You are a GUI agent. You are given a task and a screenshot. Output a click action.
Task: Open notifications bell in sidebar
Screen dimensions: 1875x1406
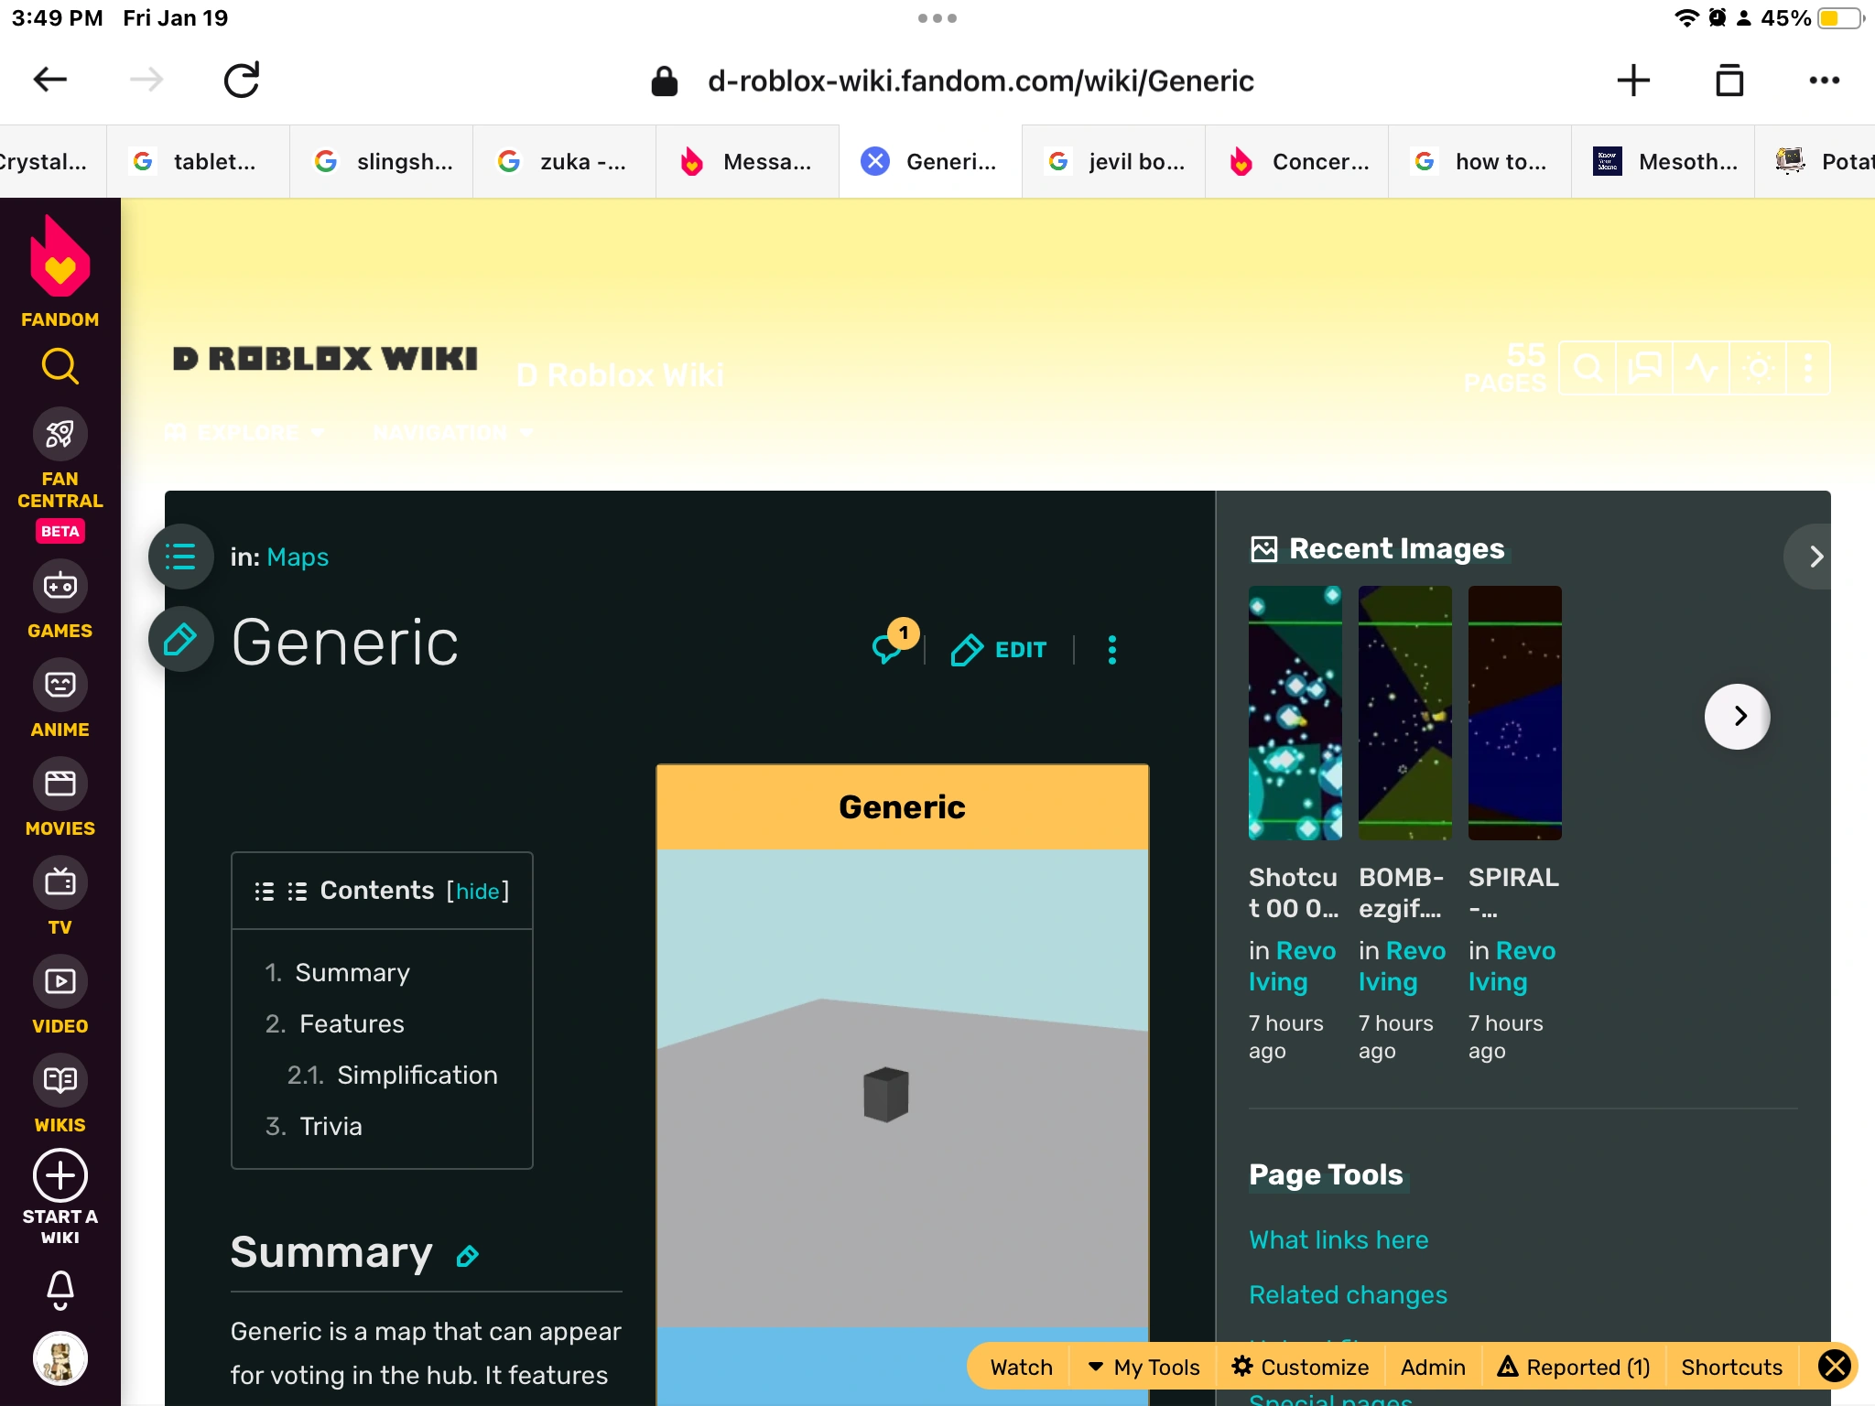[x=60, y=1289]
